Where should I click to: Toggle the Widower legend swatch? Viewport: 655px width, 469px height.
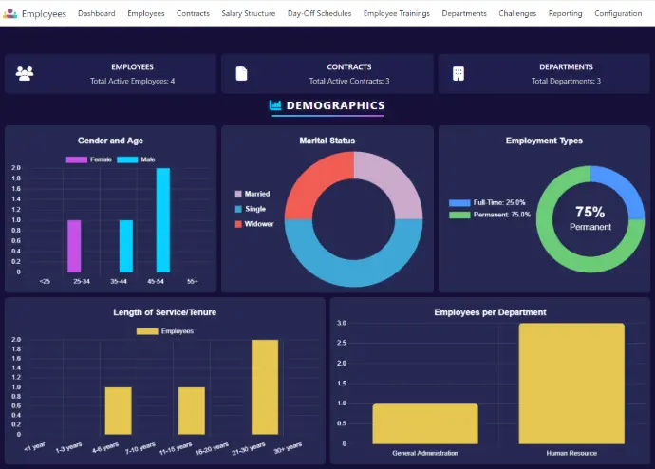coord(238,224)
